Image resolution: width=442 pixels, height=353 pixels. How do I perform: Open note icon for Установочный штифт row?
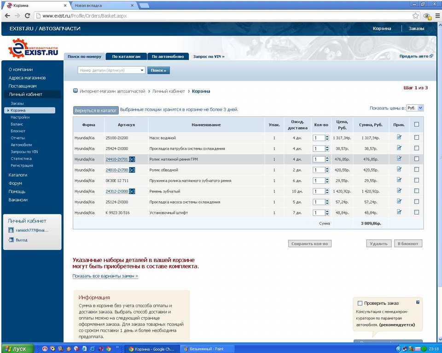pos(399,212)
